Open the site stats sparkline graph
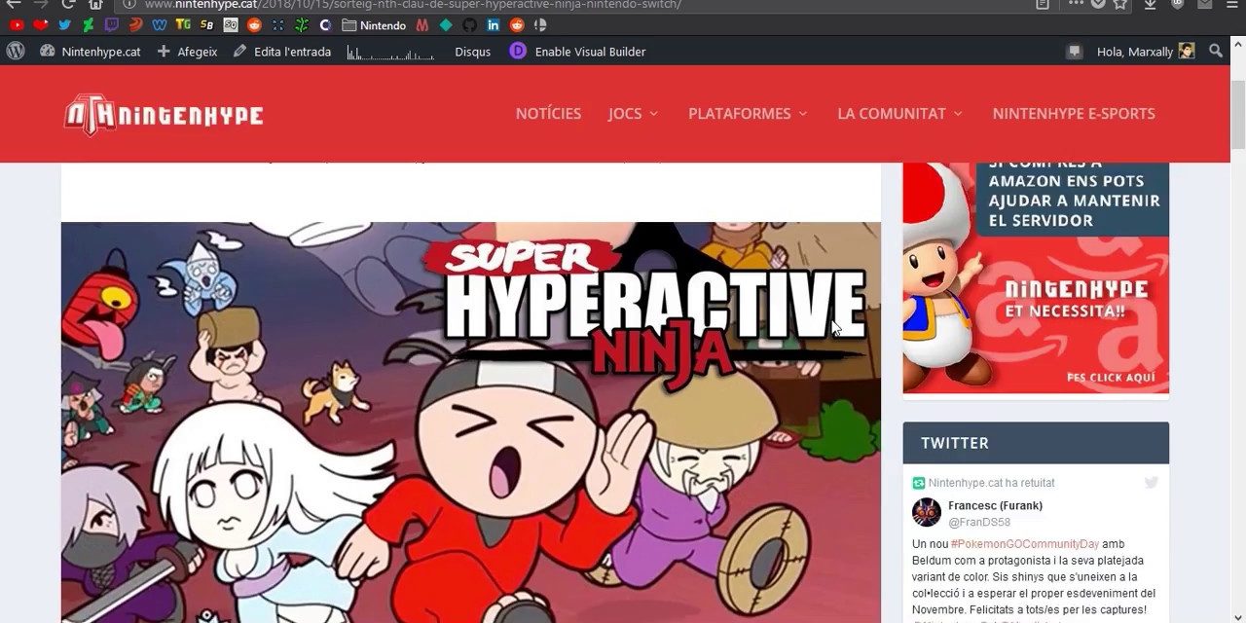This screenshot has height=623, width=1246. (389, 52)
